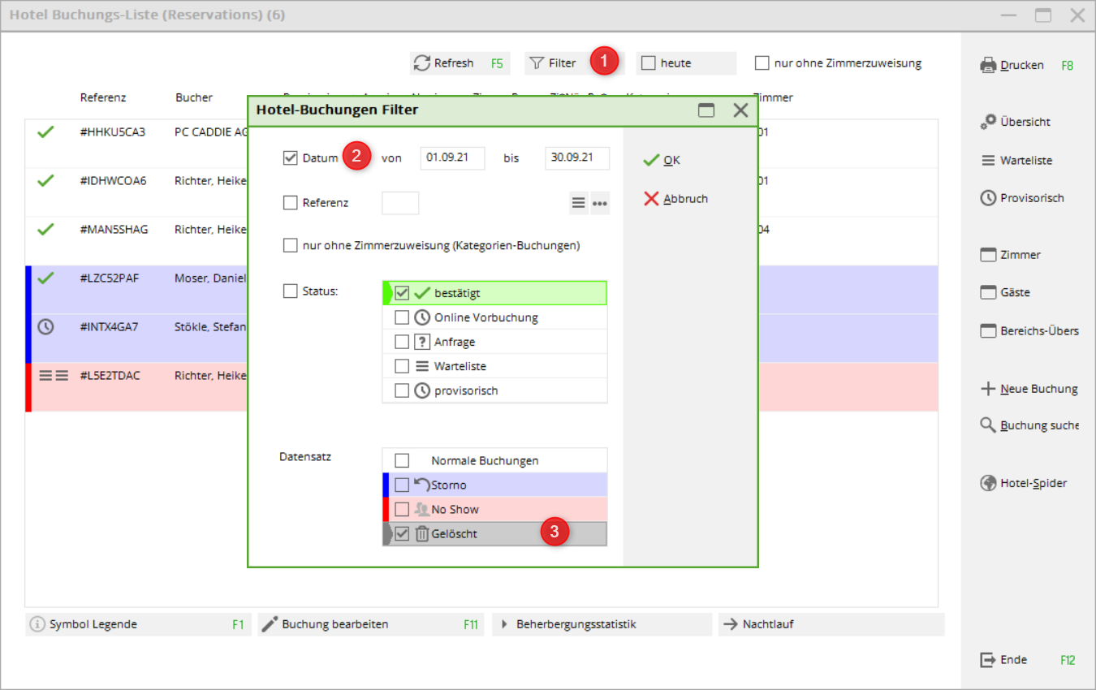Click the Ende exit icon
This screenshot has width=1096, height=690.
tap(988, 660)
